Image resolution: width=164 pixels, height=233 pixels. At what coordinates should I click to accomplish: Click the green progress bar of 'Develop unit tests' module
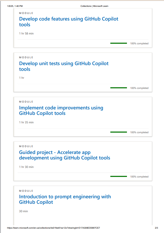pos(119,88)
